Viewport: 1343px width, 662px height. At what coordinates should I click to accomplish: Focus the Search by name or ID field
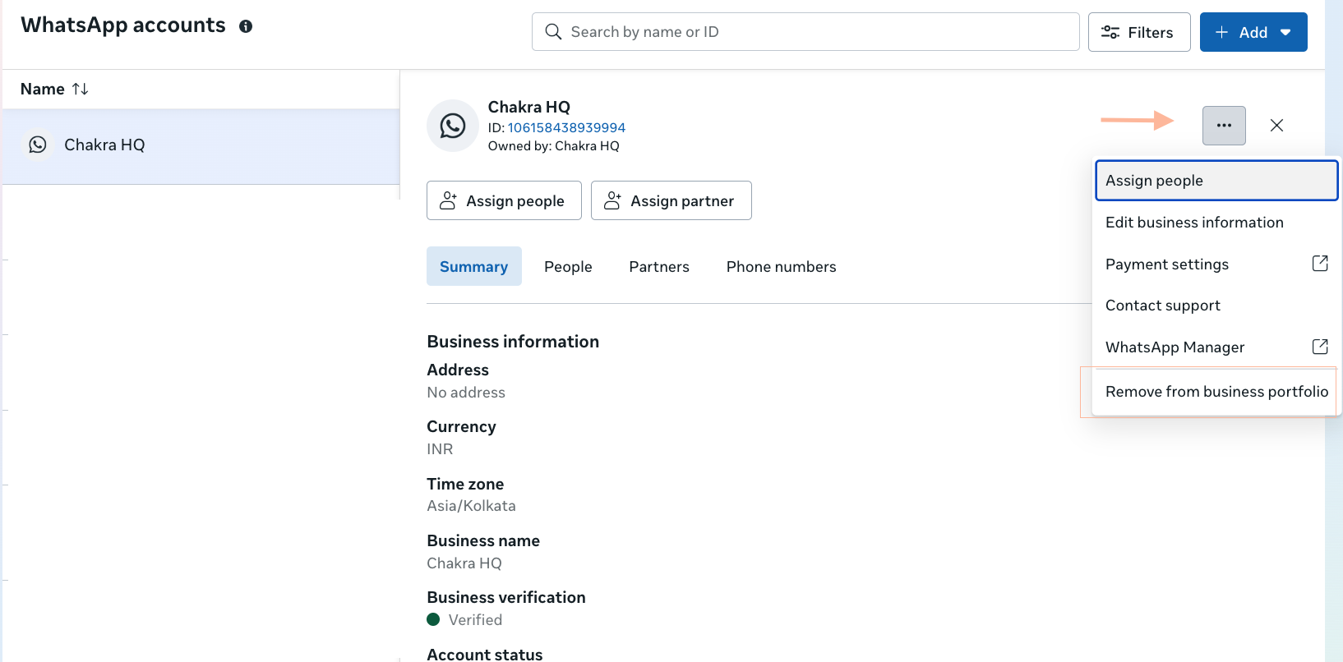pyautogui.click(x=805, y=32)
